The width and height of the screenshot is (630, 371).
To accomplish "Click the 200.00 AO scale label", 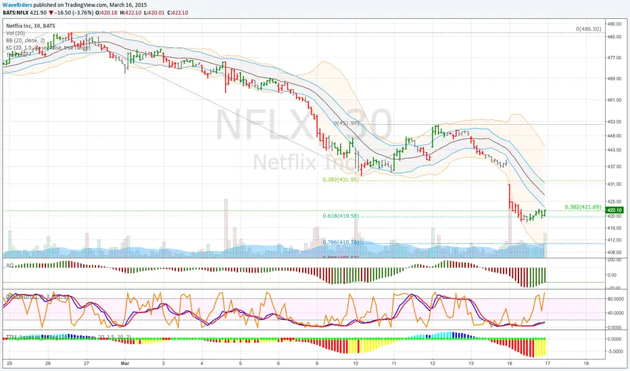I will tap(614, 260).
